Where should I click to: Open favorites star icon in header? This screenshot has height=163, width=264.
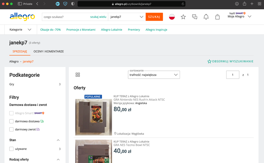coord(183,17)
